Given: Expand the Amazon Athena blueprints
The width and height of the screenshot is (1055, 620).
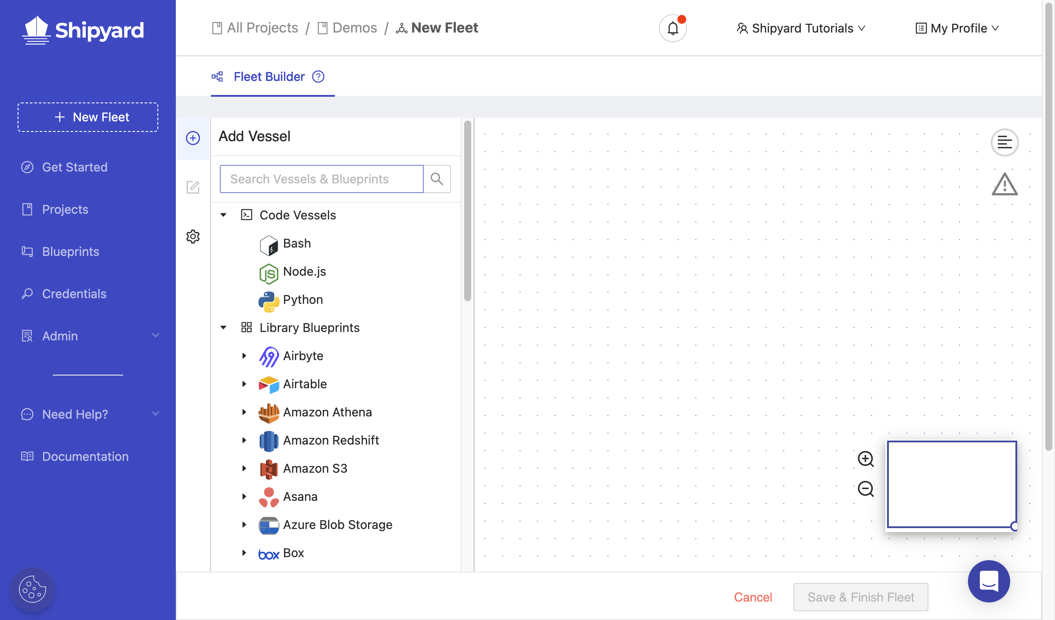Looking at the screenshot, I should point(244,412).
